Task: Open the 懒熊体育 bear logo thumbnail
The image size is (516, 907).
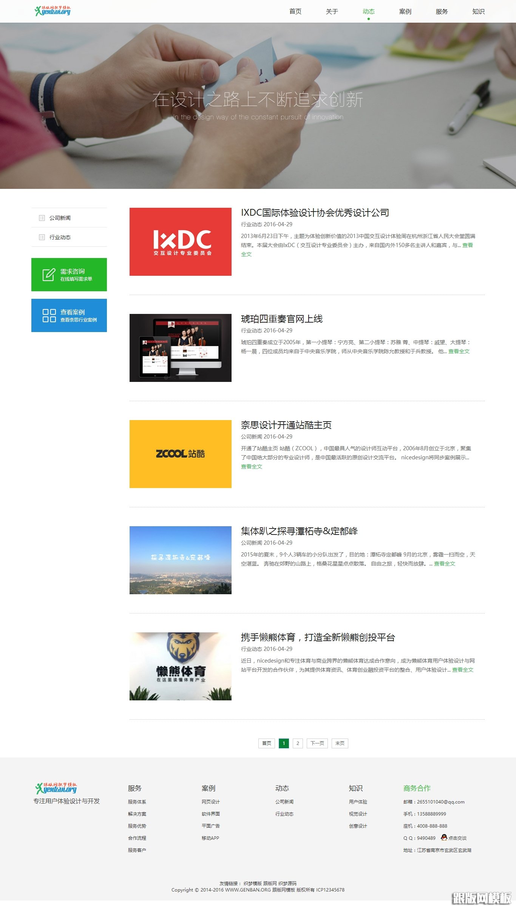Action: click(181, 666)
